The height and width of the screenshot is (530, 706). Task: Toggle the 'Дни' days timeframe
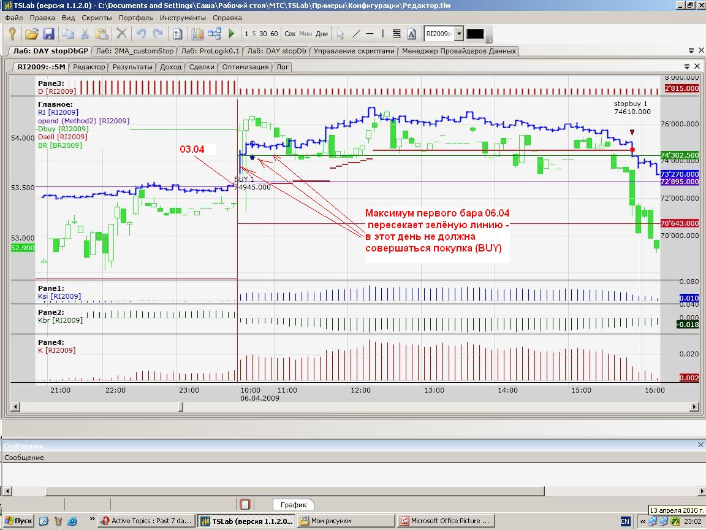click(322, 34)
